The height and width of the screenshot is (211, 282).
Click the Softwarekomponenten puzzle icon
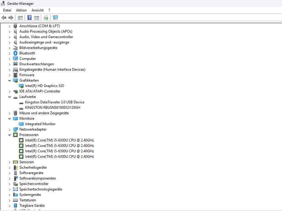16,178
